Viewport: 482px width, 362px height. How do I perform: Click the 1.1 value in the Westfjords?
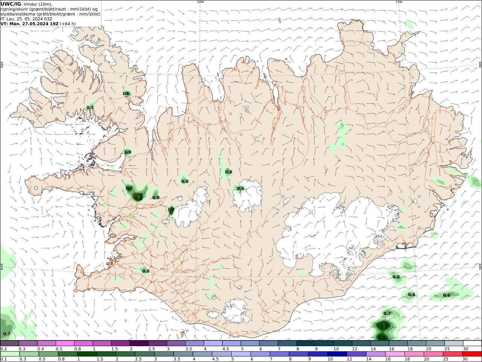[x=126, y=94]
